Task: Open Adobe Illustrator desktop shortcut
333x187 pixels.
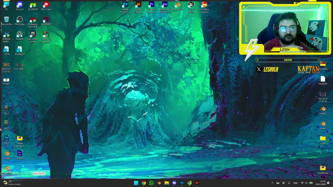Action: (138, 7)
